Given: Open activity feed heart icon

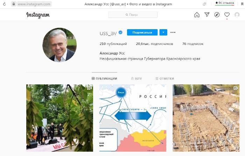Looking at the screenshot, I should [227, 15].
